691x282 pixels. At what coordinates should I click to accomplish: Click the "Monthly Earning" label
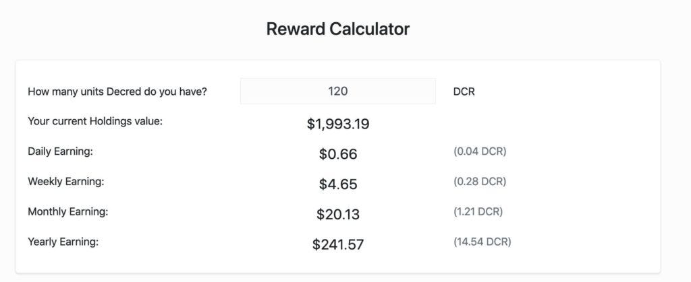pos(67,211)
